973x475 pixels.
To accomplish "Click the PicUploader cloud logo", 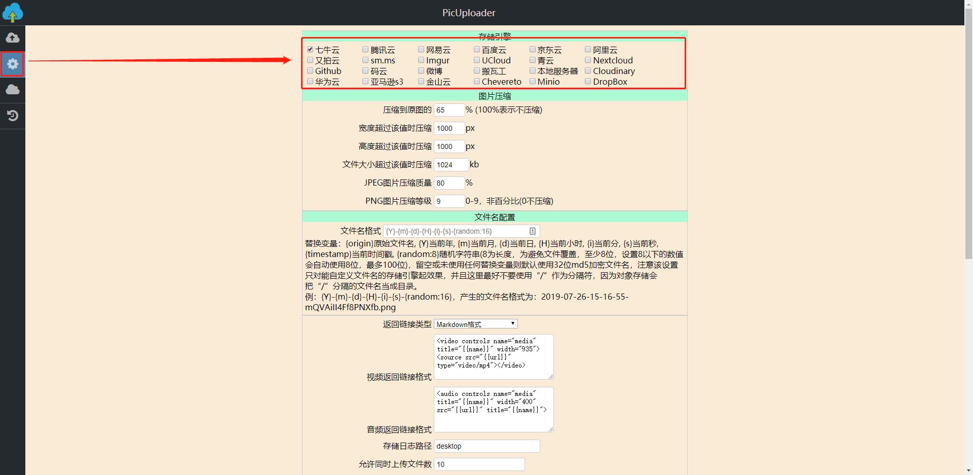I will tap(13, 12).
